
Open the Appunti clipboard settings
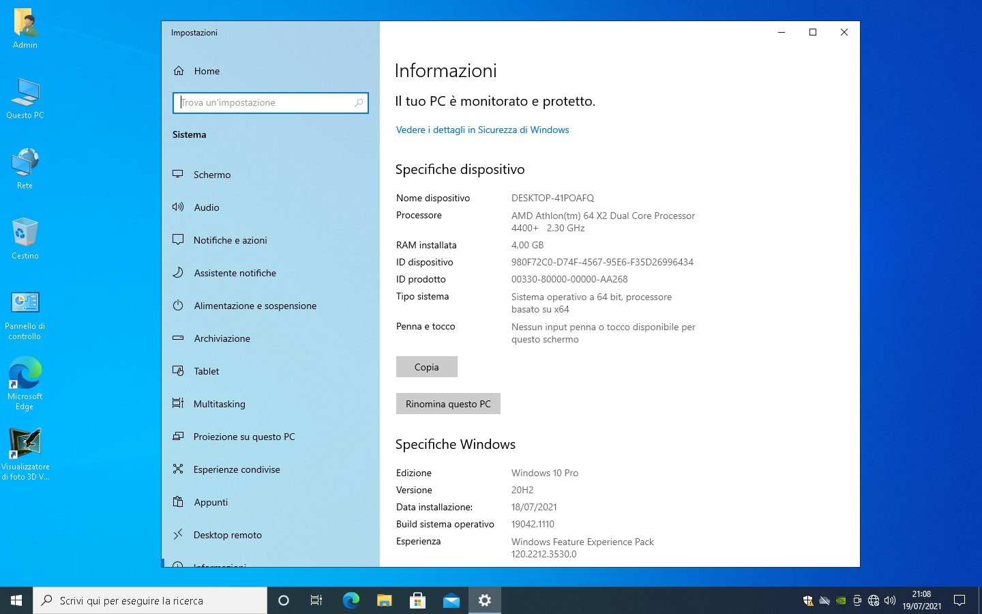[211, 502]
